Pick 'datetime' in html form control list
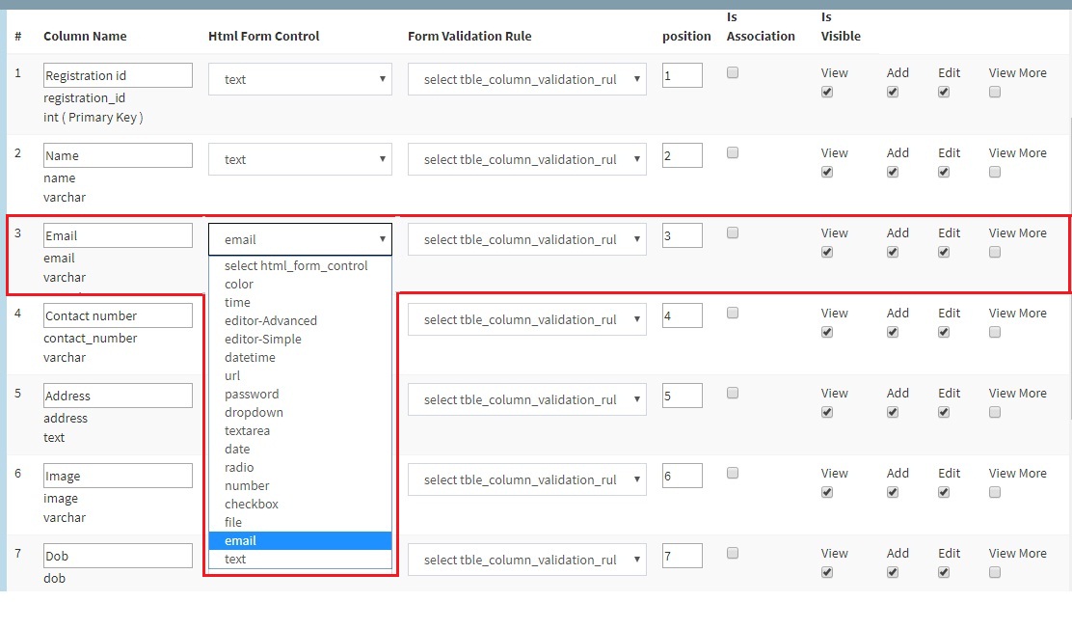Image resolution: width=1072 pixels, height=629 pixels. (x=250, y=357)
